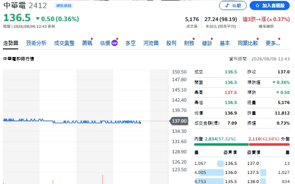The width and height of the screenshot is (295, 184).
Task: Click the 中華電 2412 stock title
Action: 25,5
